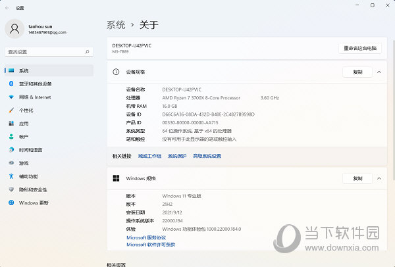
Task: Click the personalization brush icon
Action: [x=11, y=110]
